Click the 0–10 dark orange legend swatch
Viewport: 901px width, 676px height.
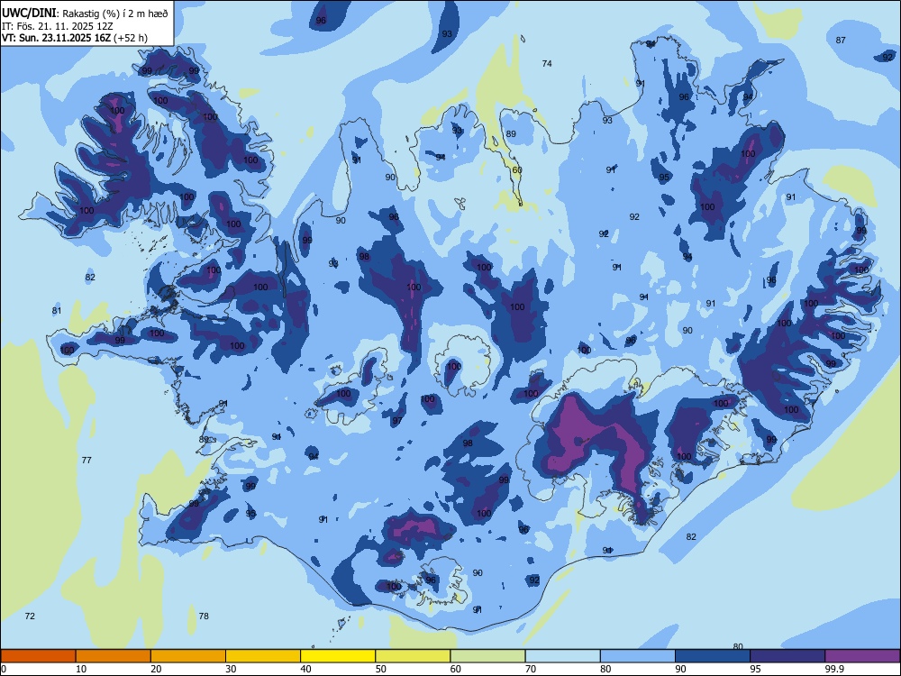(38, 656)
